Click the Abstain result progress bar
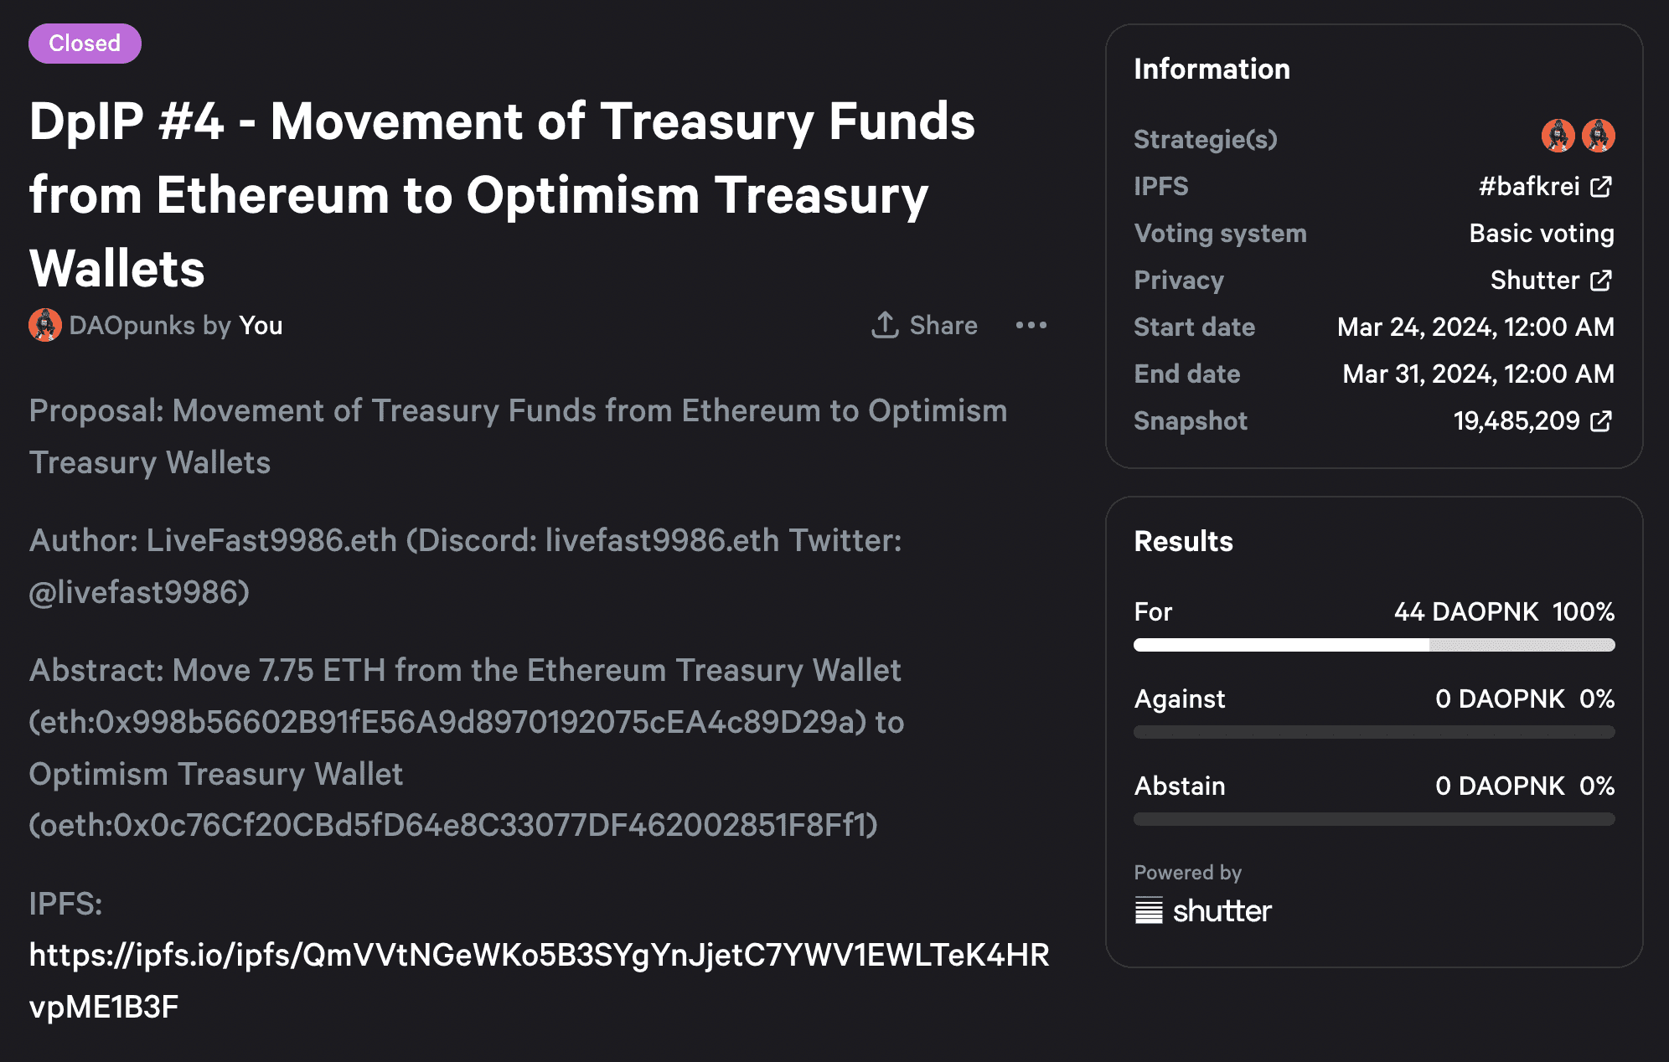The height and width of the screenshot is (1062, 1669). point(1374,819)
